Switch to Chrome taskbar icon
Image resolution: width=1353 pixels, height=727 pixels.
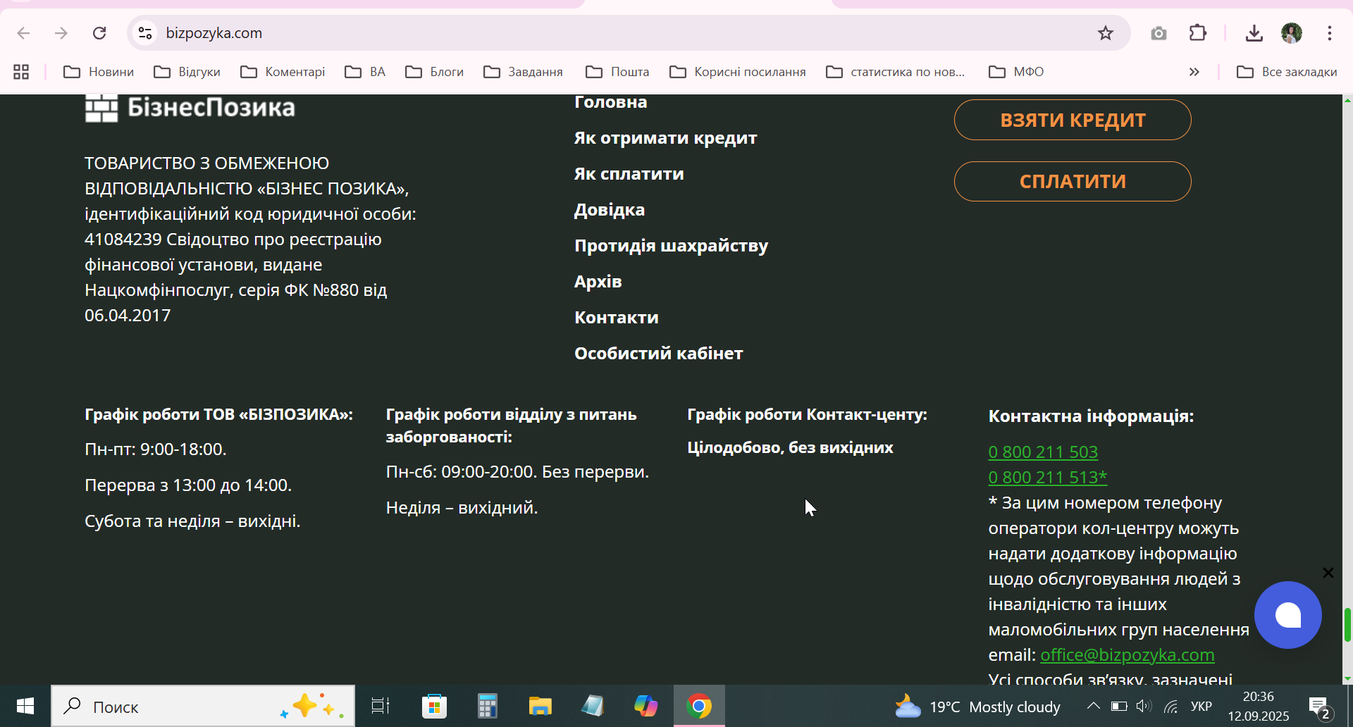[699, 706]
